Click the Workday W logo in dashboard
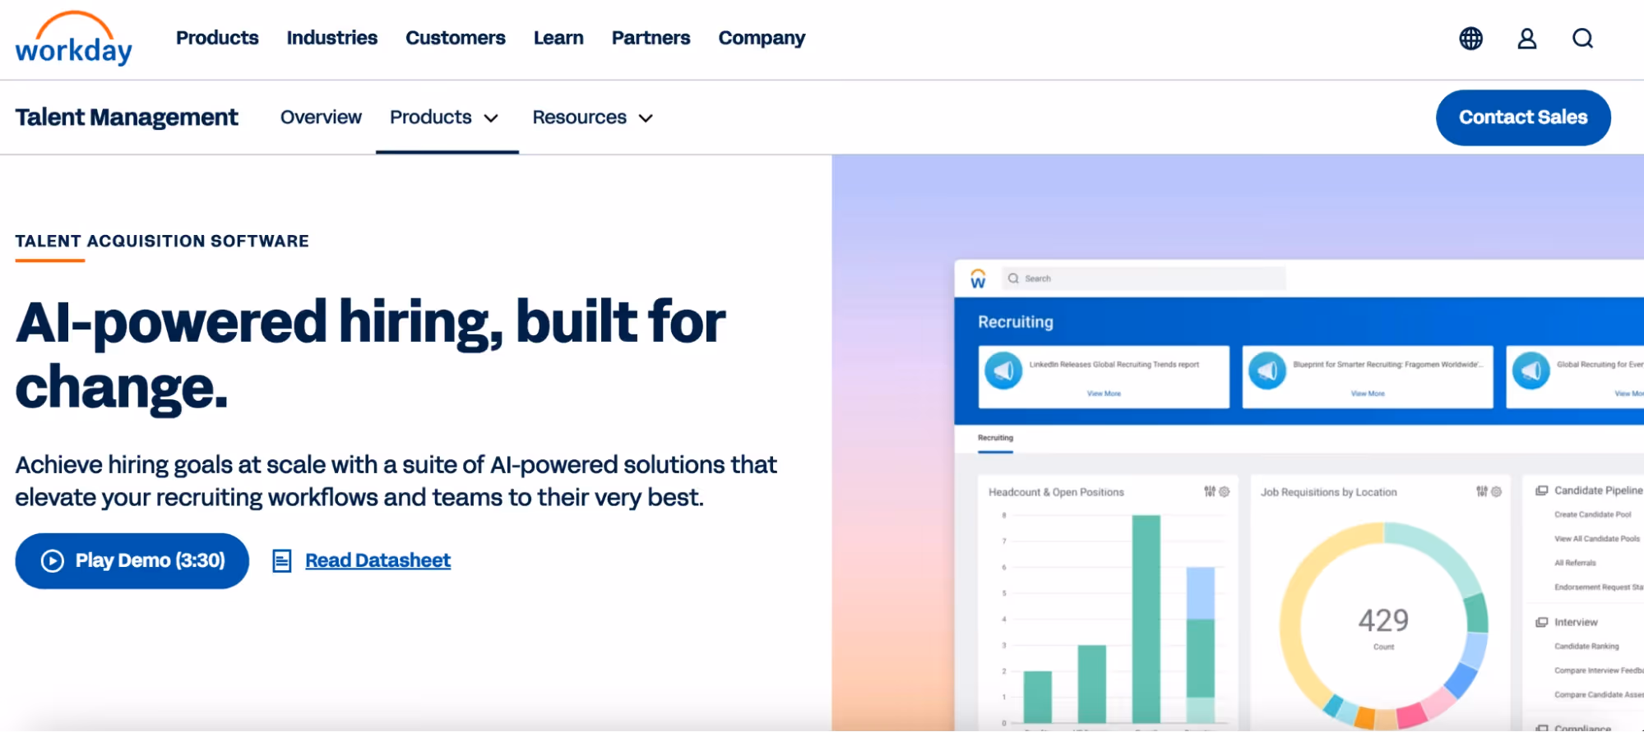Viewport: 1644px width, 732px height. point(978,279)
